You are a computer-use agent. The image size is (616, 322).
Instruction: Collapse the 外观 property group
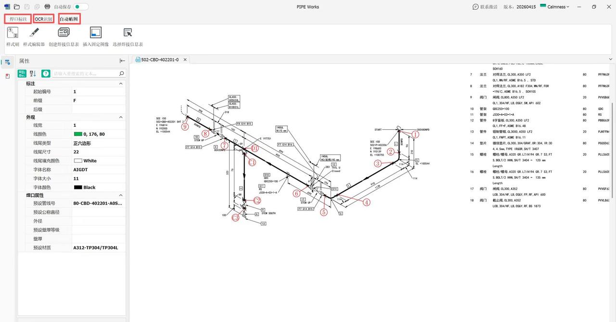click(121, 117)
